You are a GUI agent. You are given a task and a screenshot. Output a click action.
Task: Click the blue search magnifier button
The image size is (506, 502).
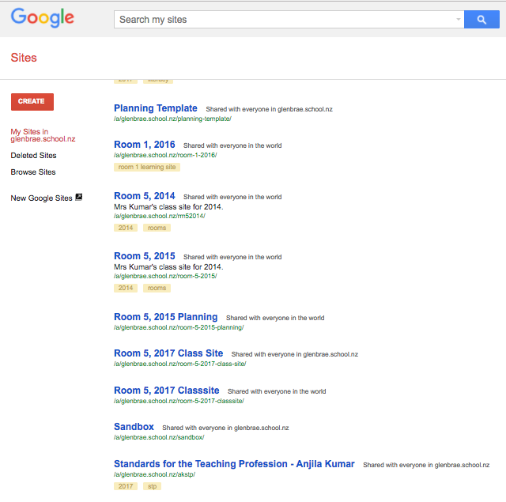tap(481, 19)
